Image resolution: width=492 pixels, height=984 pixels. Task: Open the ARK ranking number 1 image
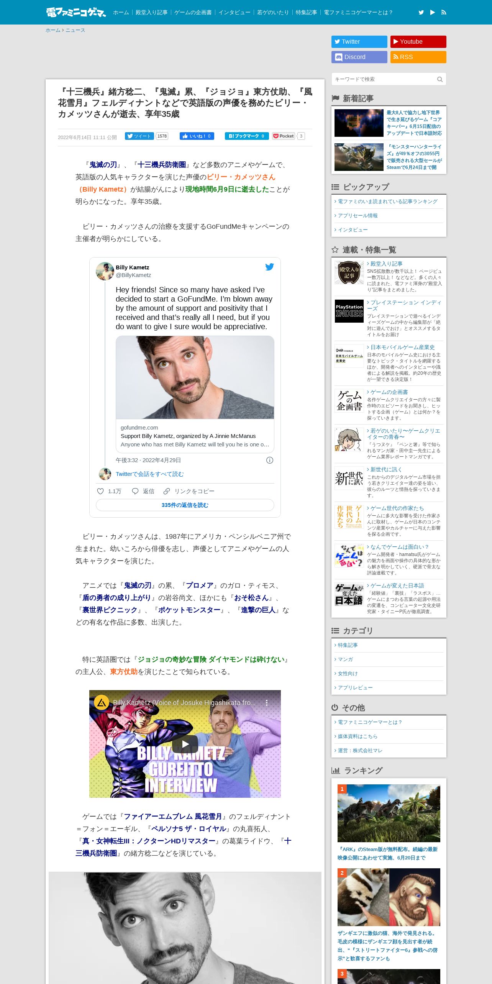[x=389, y=813]
